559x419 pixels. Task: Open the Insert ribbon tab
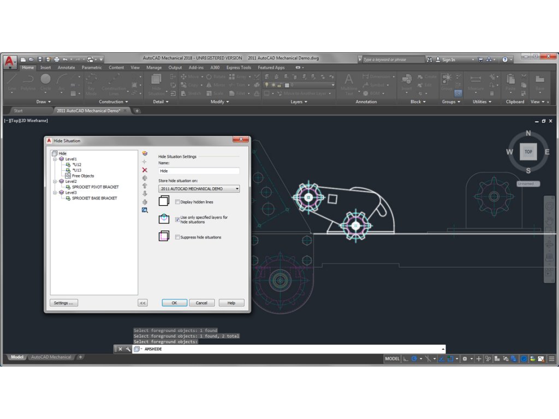(x=46, y=68)
